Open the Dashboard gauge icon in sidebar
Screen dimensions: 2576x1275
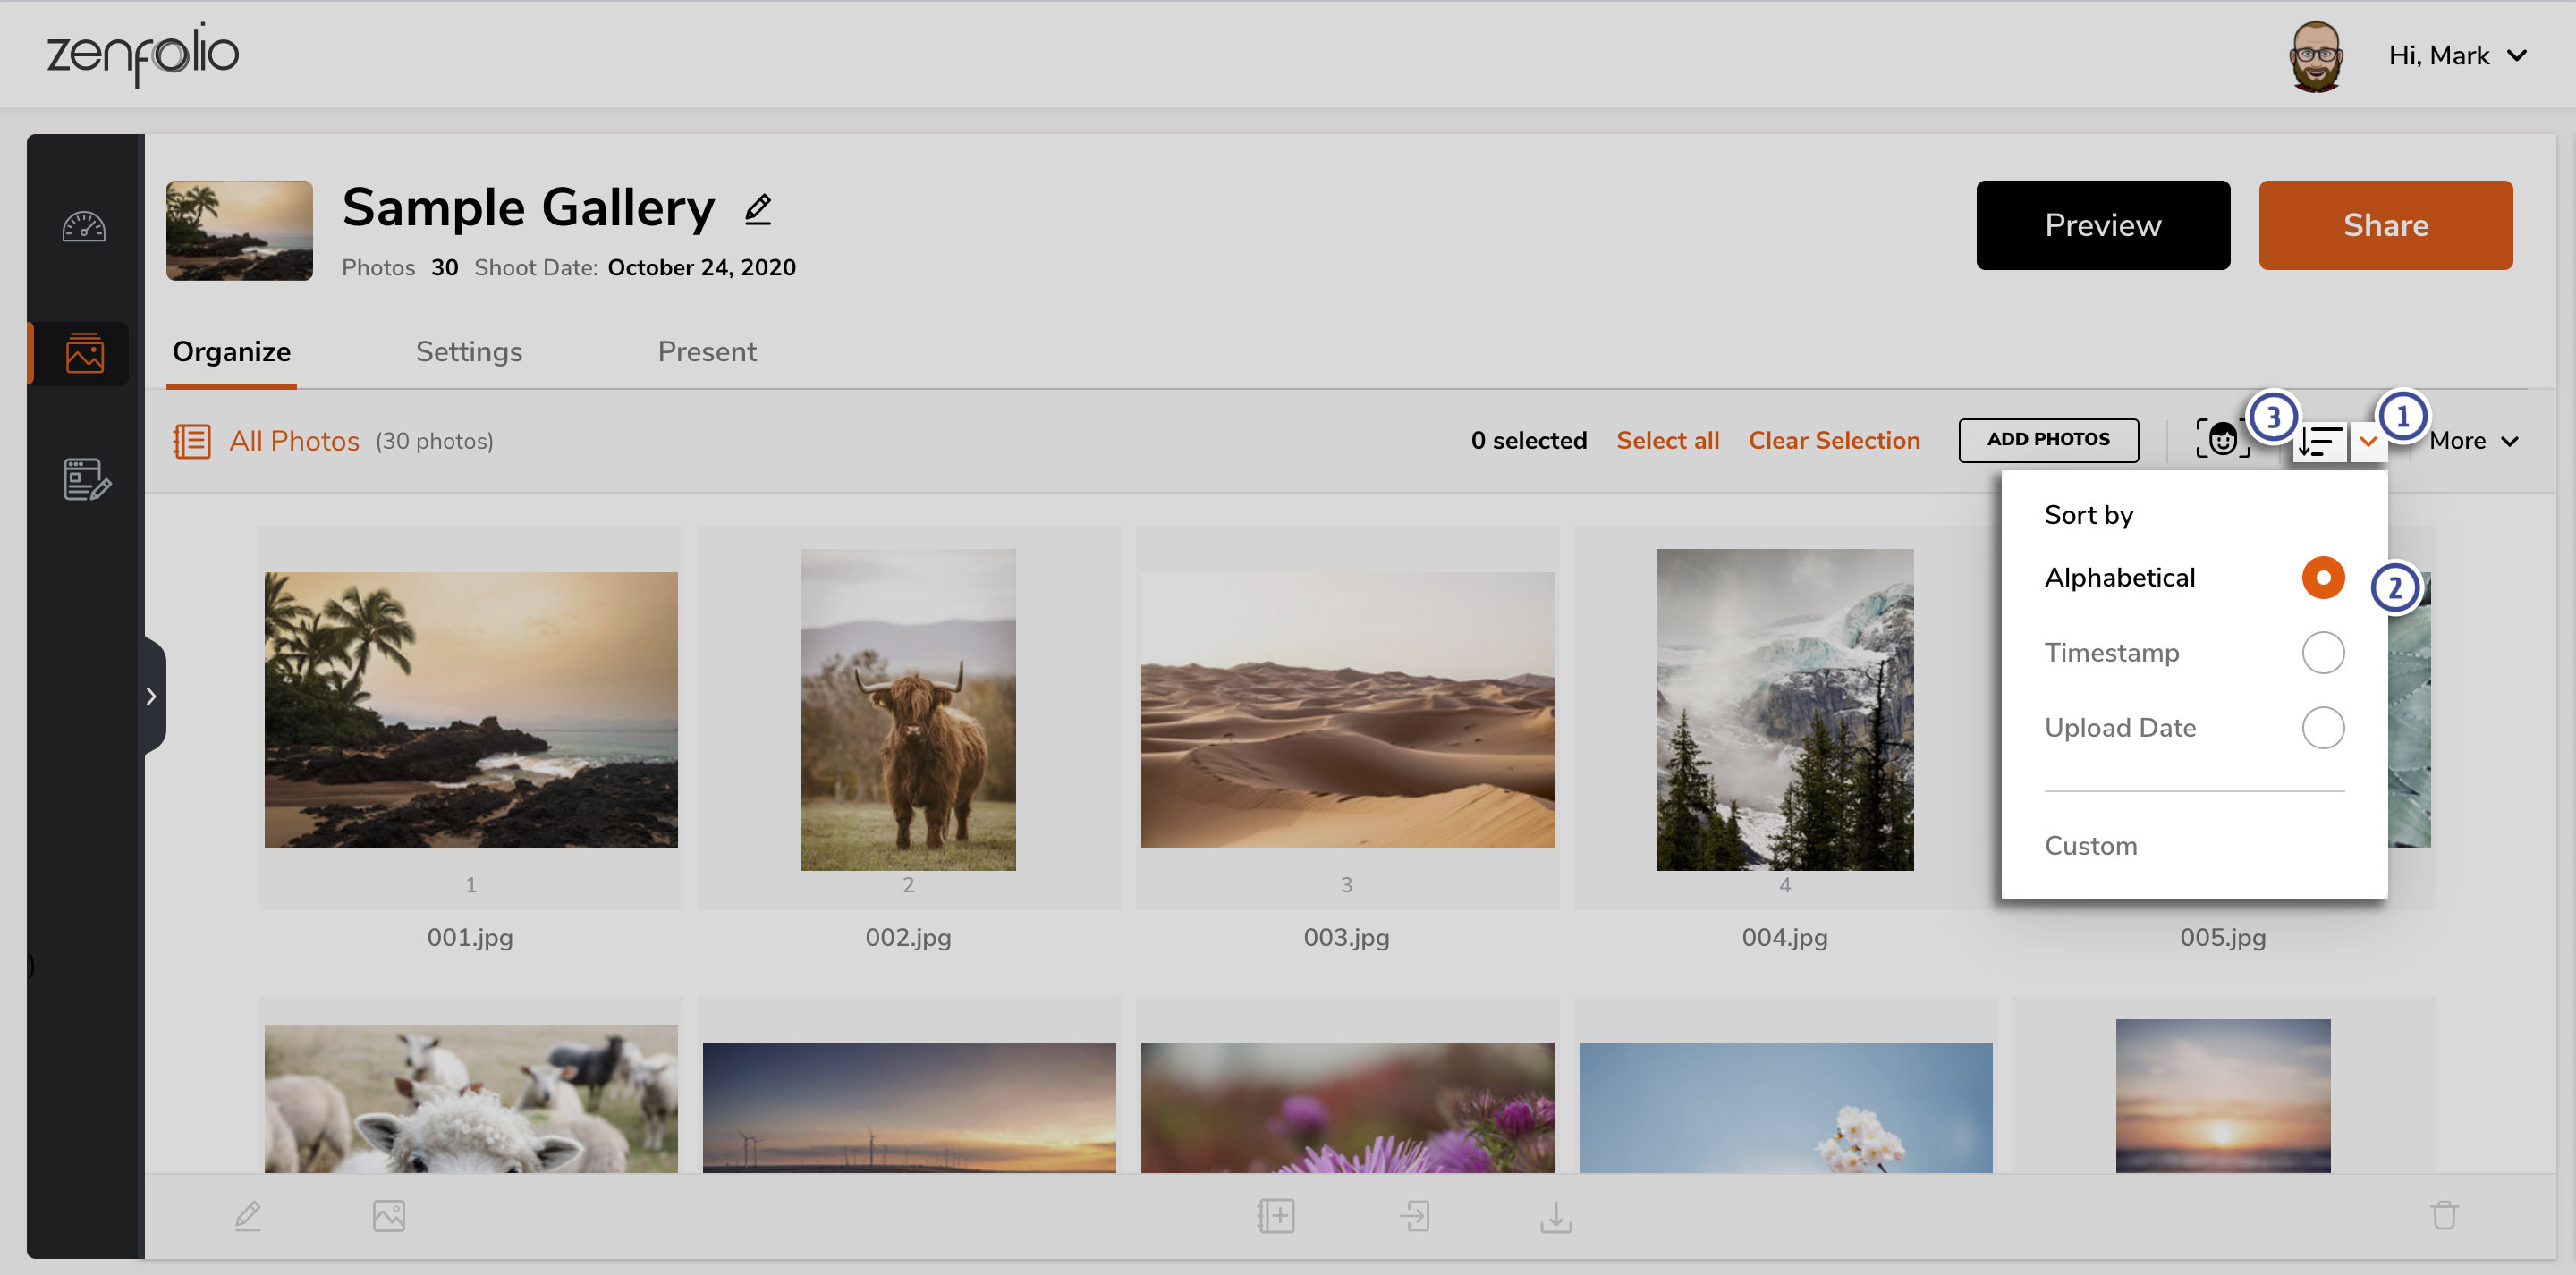click(83, 227)
